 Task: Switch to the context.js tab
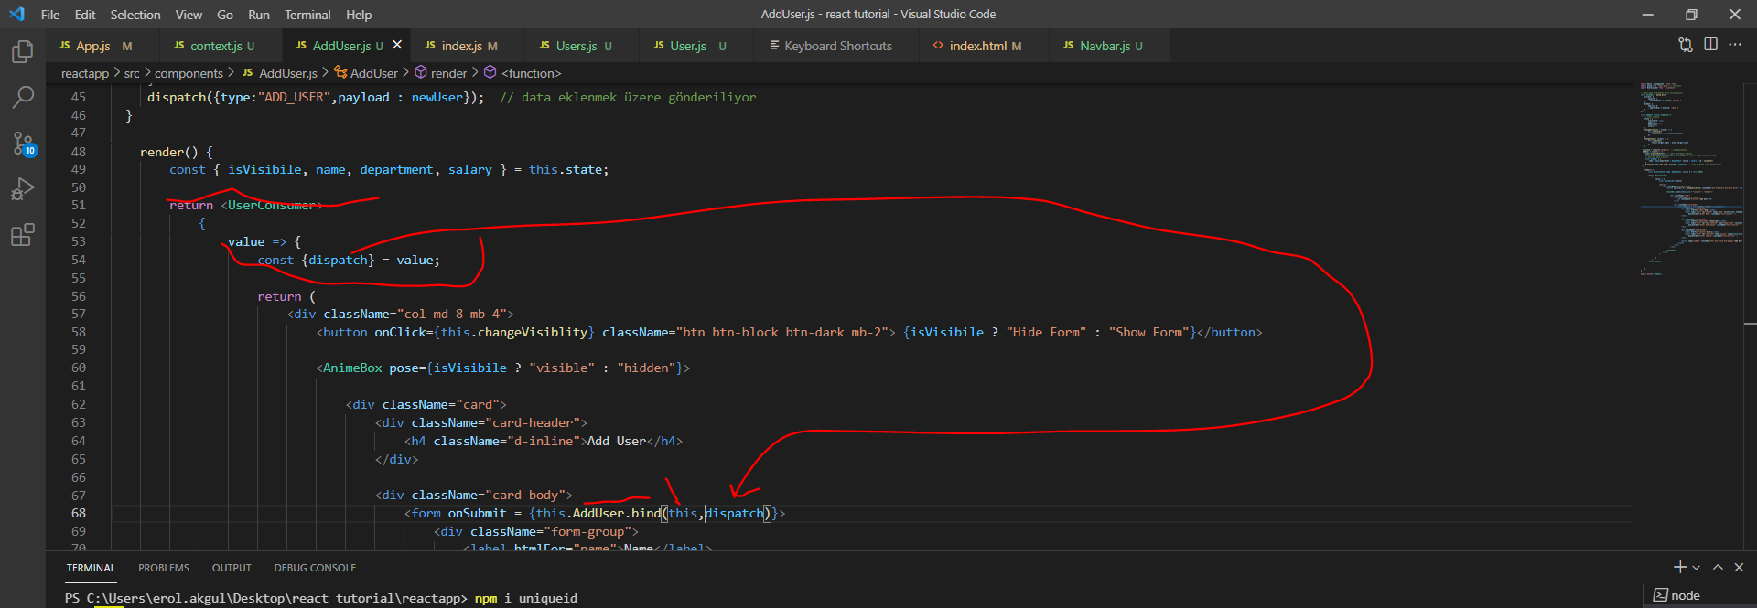[x=216, y=46]
